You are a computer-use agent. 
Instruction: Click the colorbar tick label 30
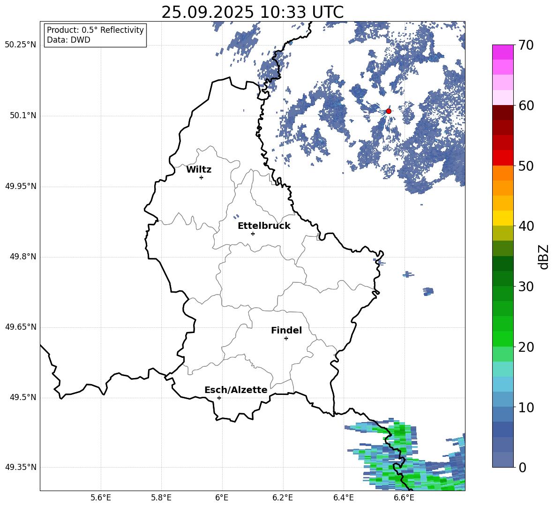526,287
